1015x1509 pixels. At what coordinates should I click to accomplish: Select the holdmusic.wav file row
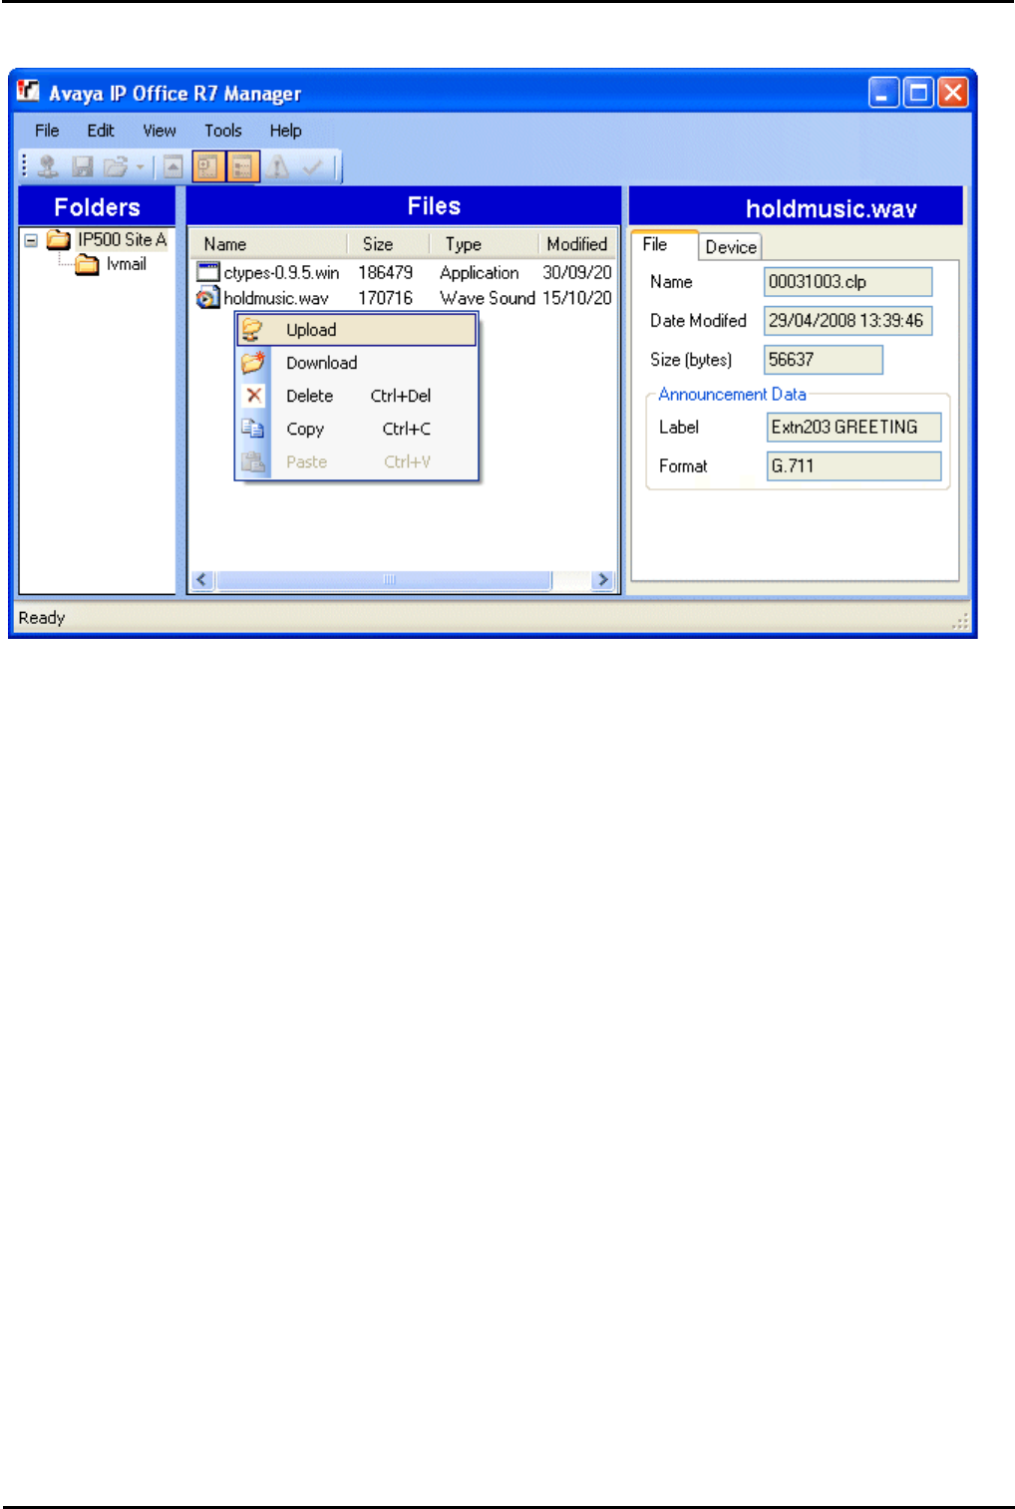click(x=404, y=298)
